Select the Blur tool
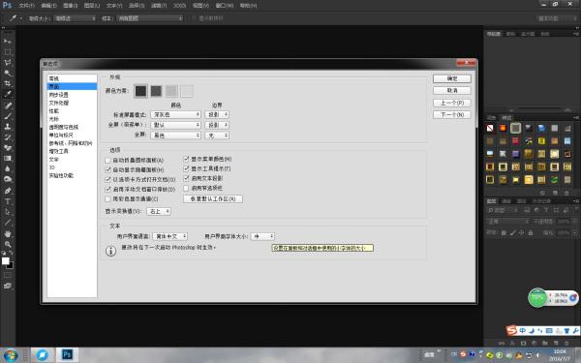Image resolution: width=581 pixels, height=363 pixels. [8, 168]
